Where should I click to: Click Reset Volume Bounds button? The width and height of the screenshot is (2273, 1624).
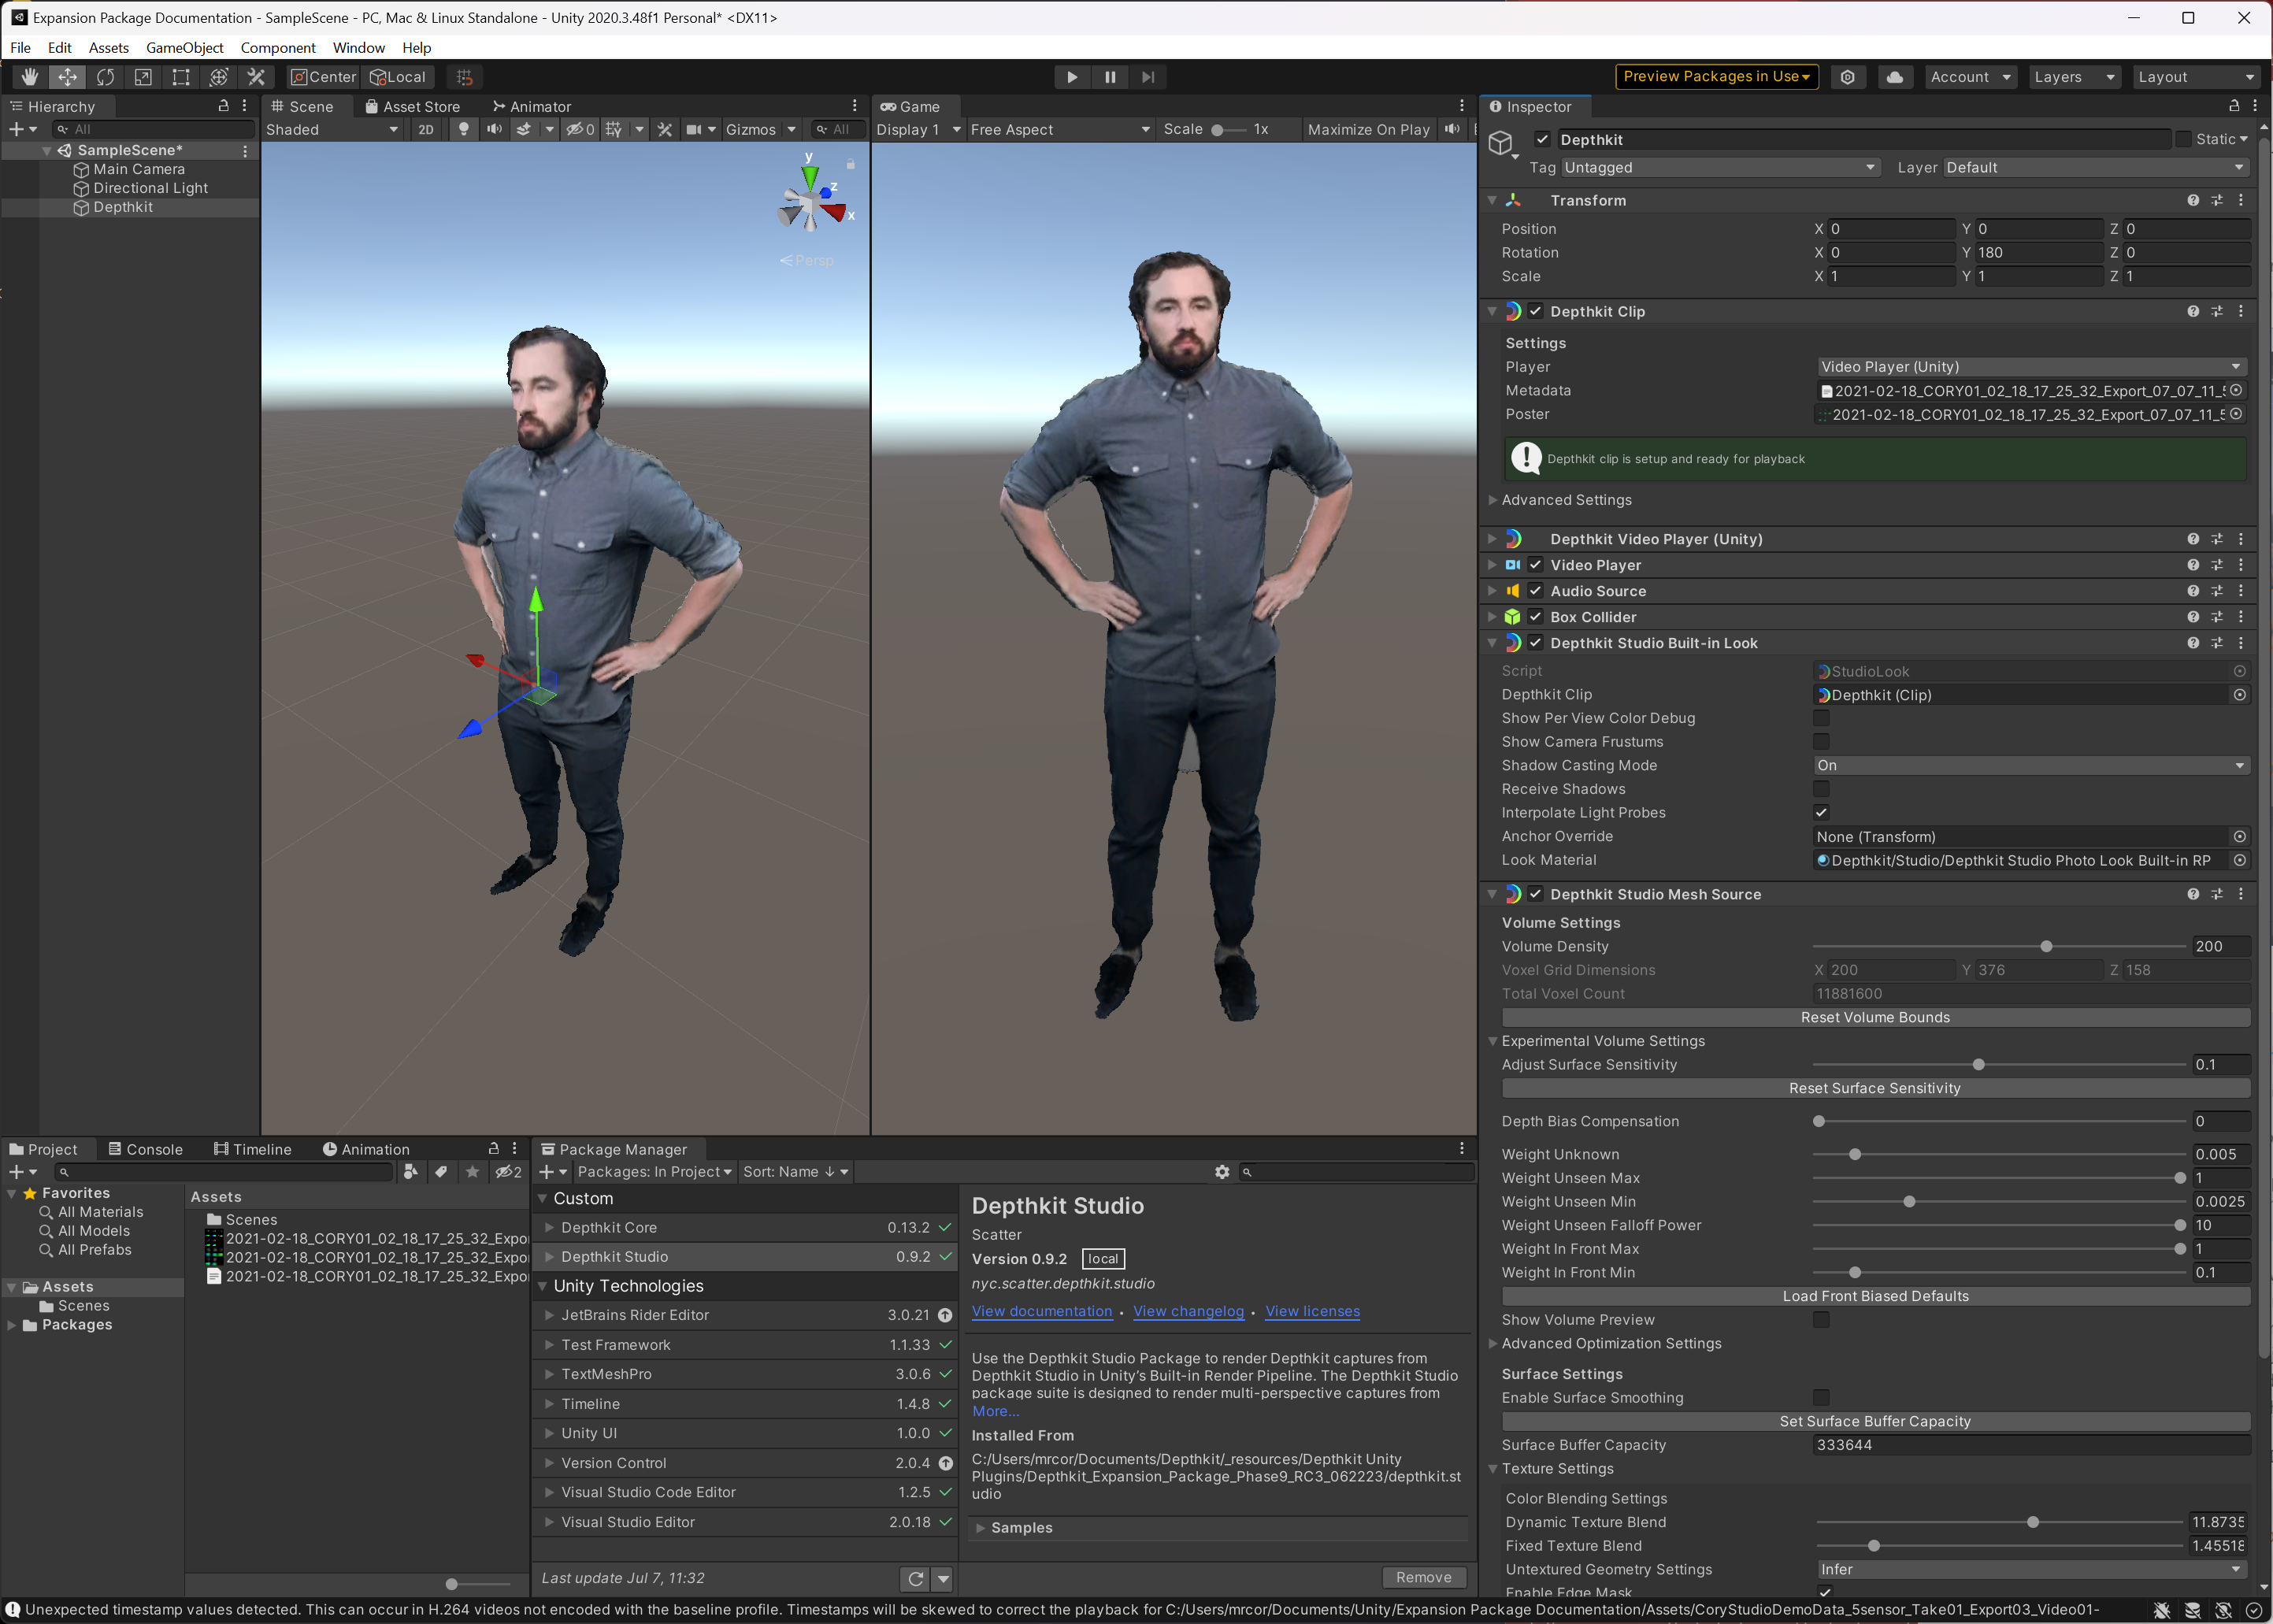[x=1874, y=1018]
